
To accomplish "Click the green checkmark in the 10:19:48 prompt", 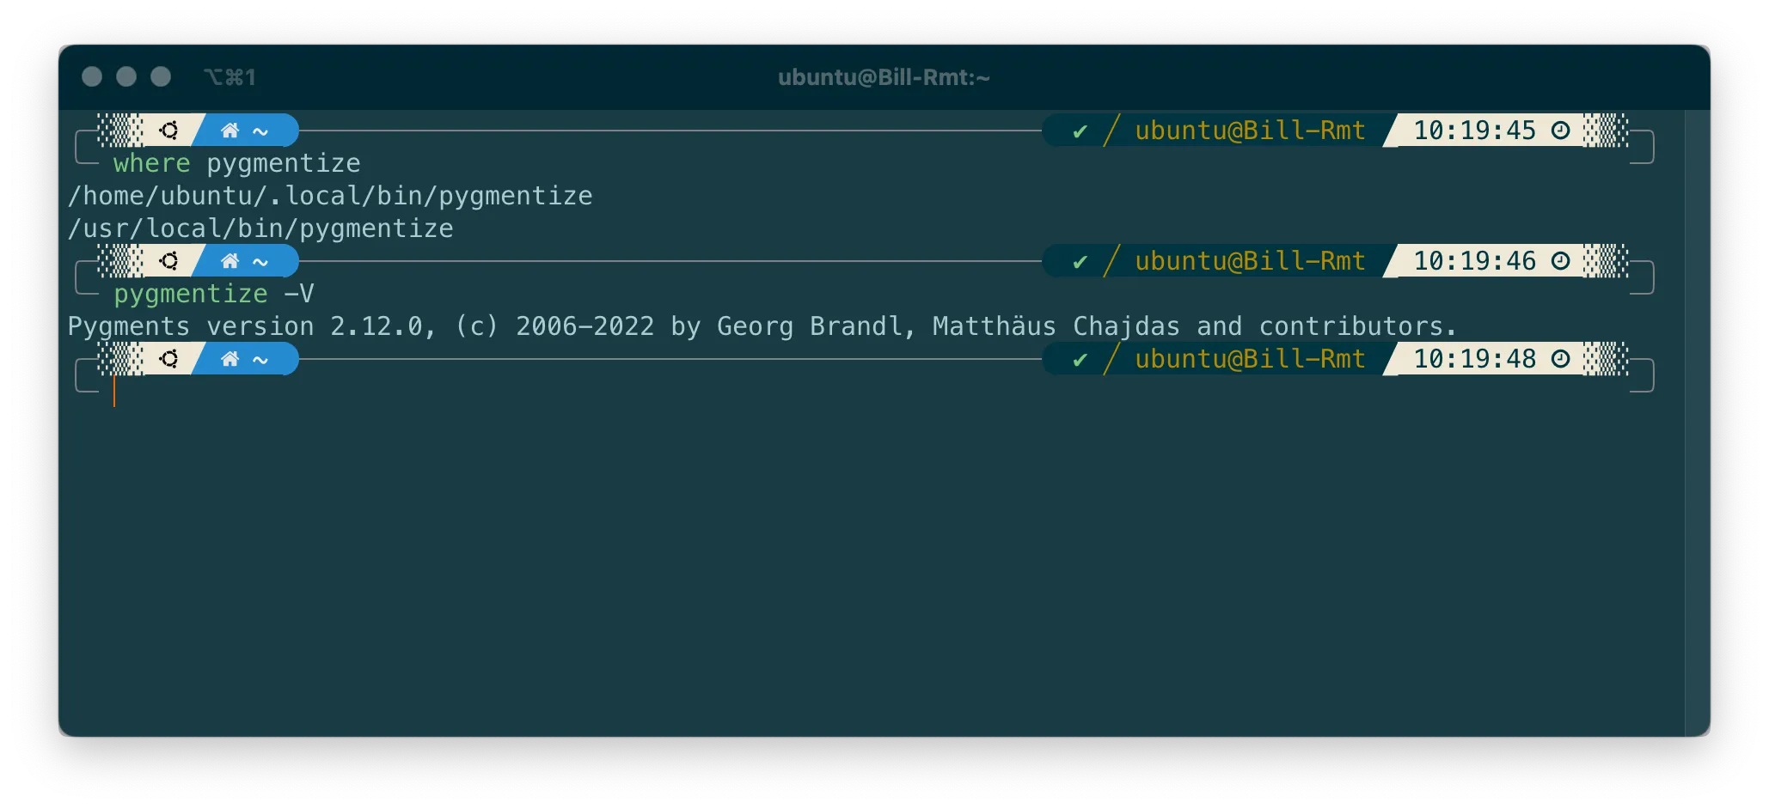I will pos(1080,360).
